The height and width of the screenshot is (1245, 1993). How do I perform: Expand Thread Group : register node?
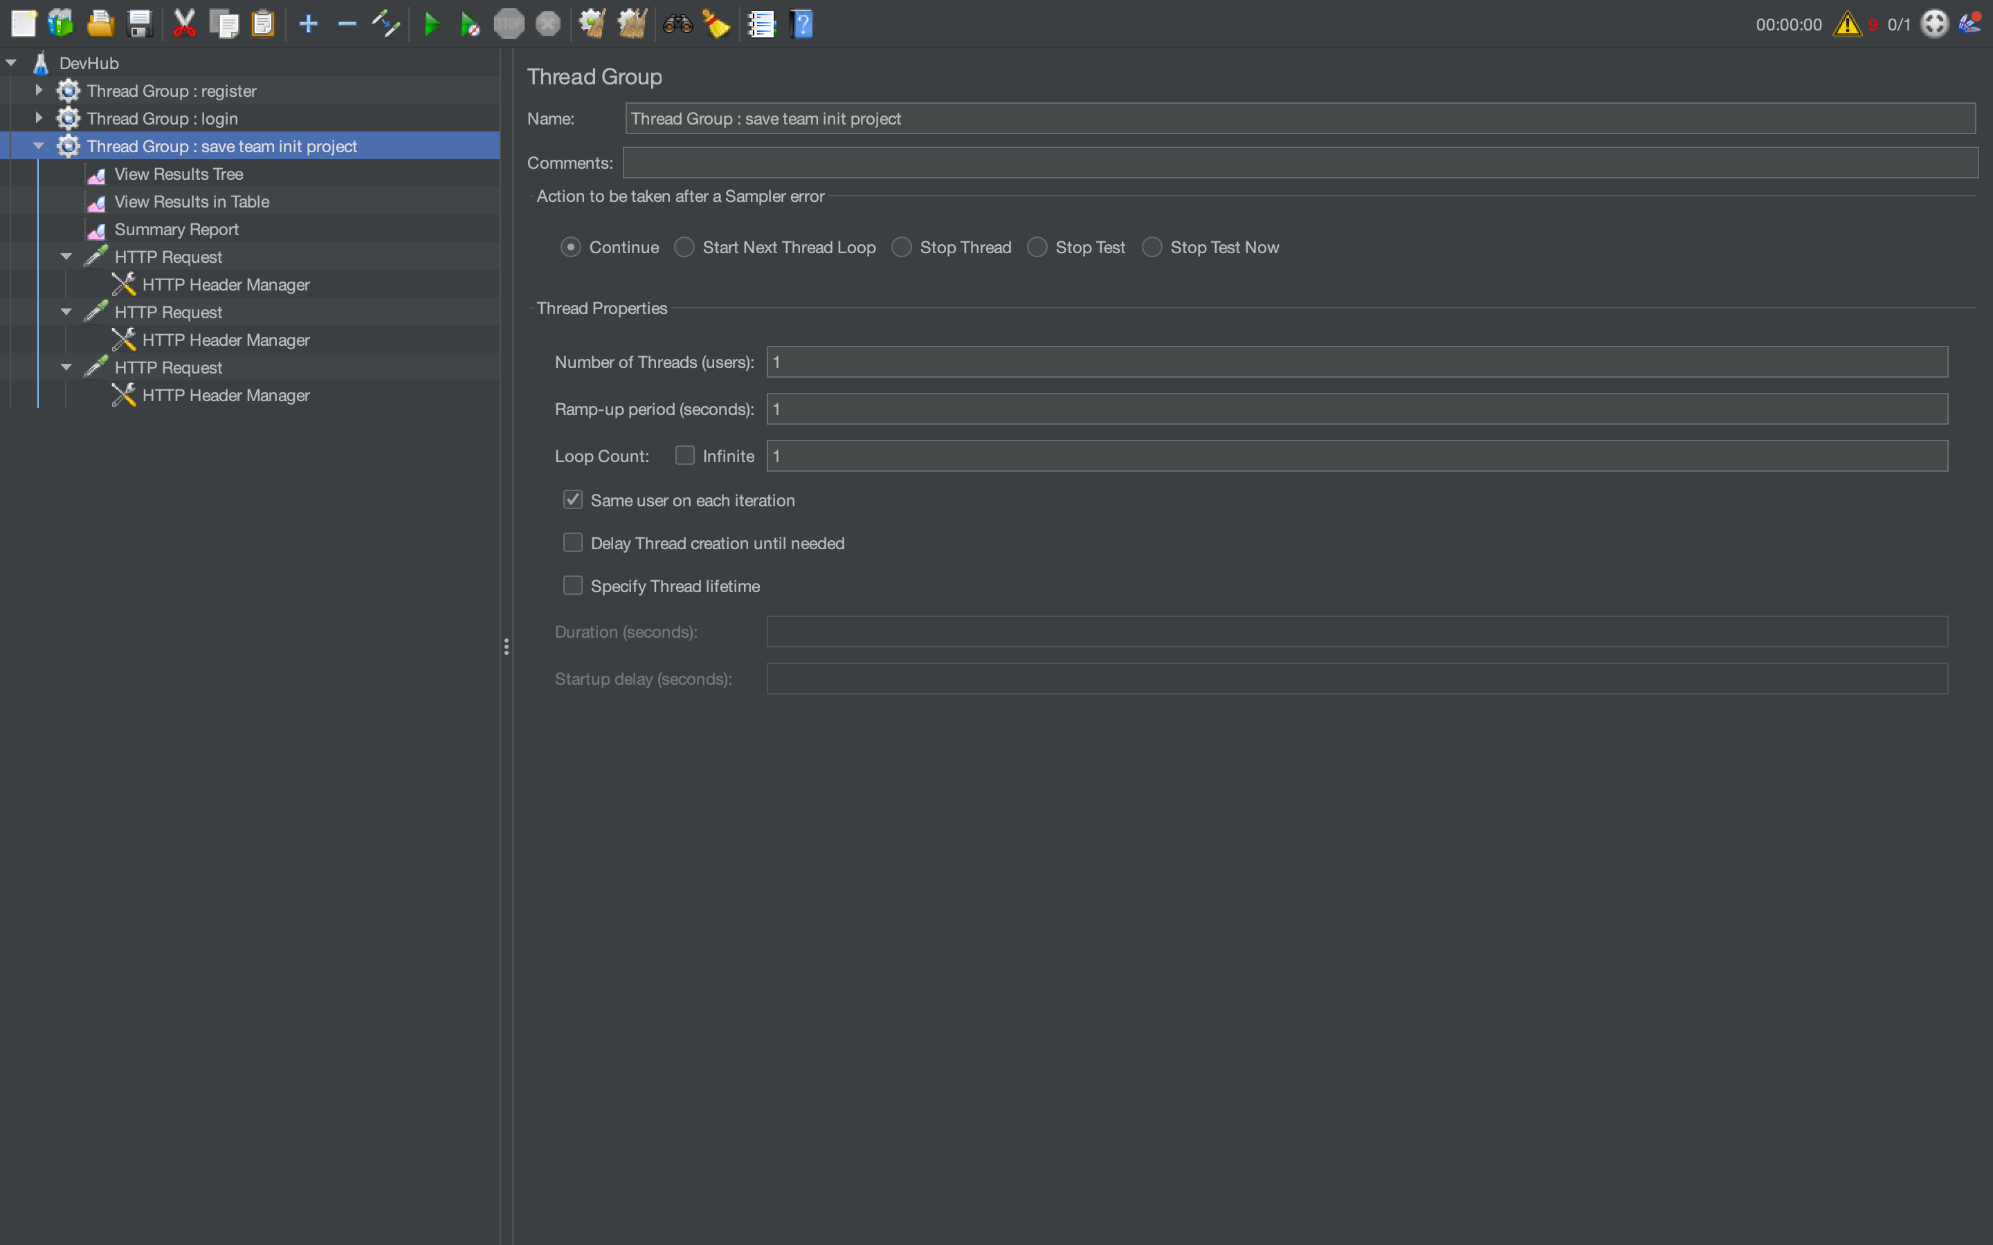[39, 91]
